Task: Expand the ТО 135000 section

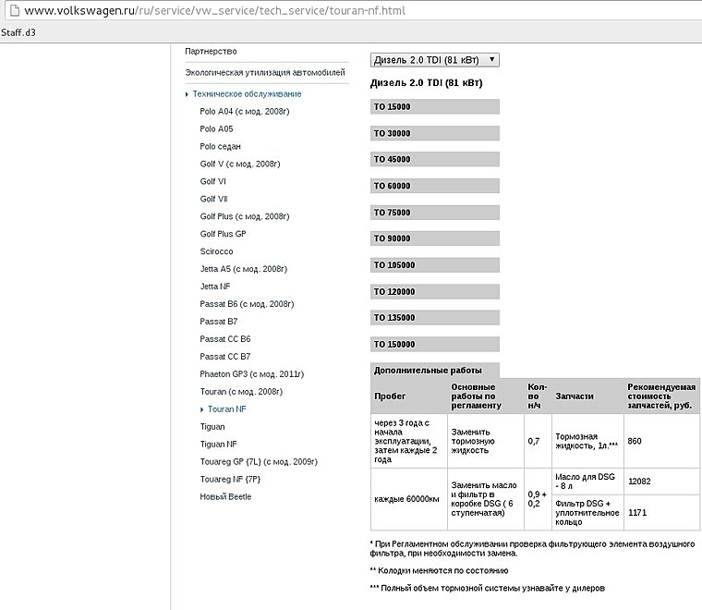Action: [435, 318]
